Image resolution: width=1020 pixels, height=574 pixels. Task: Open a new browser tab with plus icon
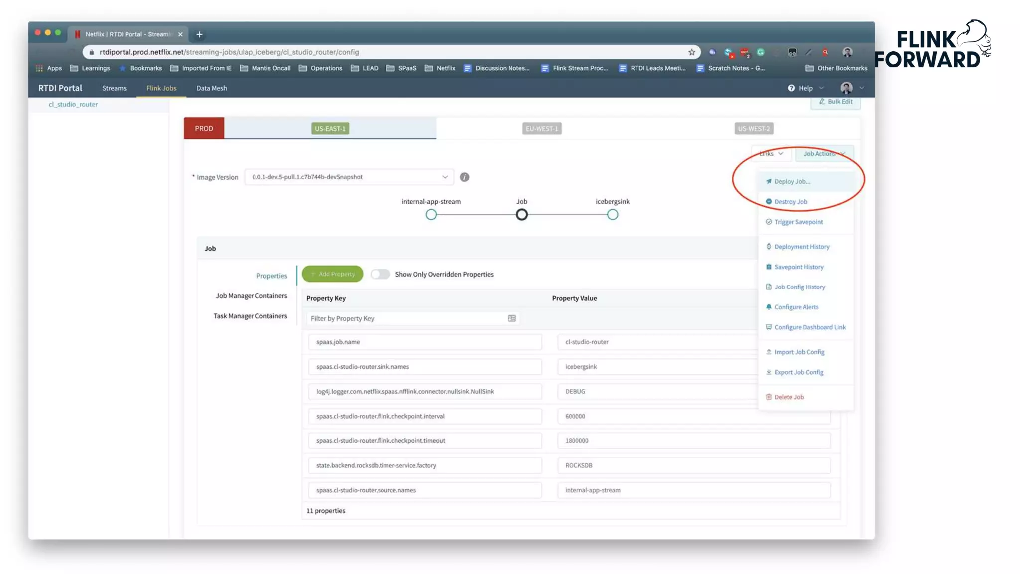click(199, 34)
